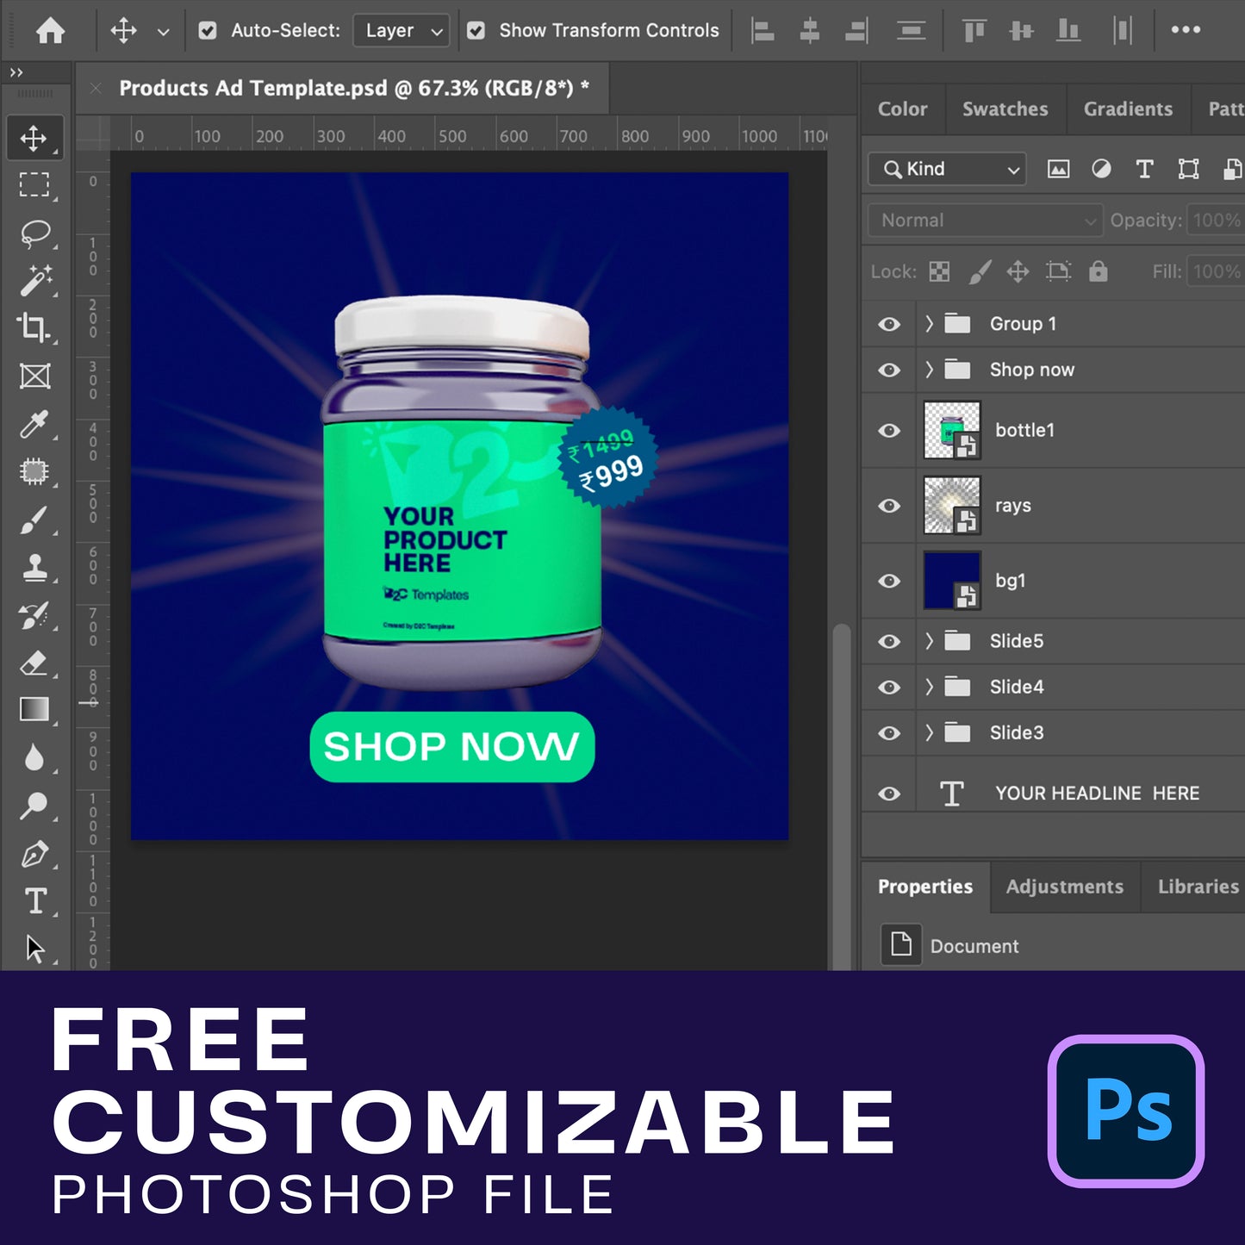Select the Clone Stamp tool
Screen dimensions: 1245x1245
(34, 569)
